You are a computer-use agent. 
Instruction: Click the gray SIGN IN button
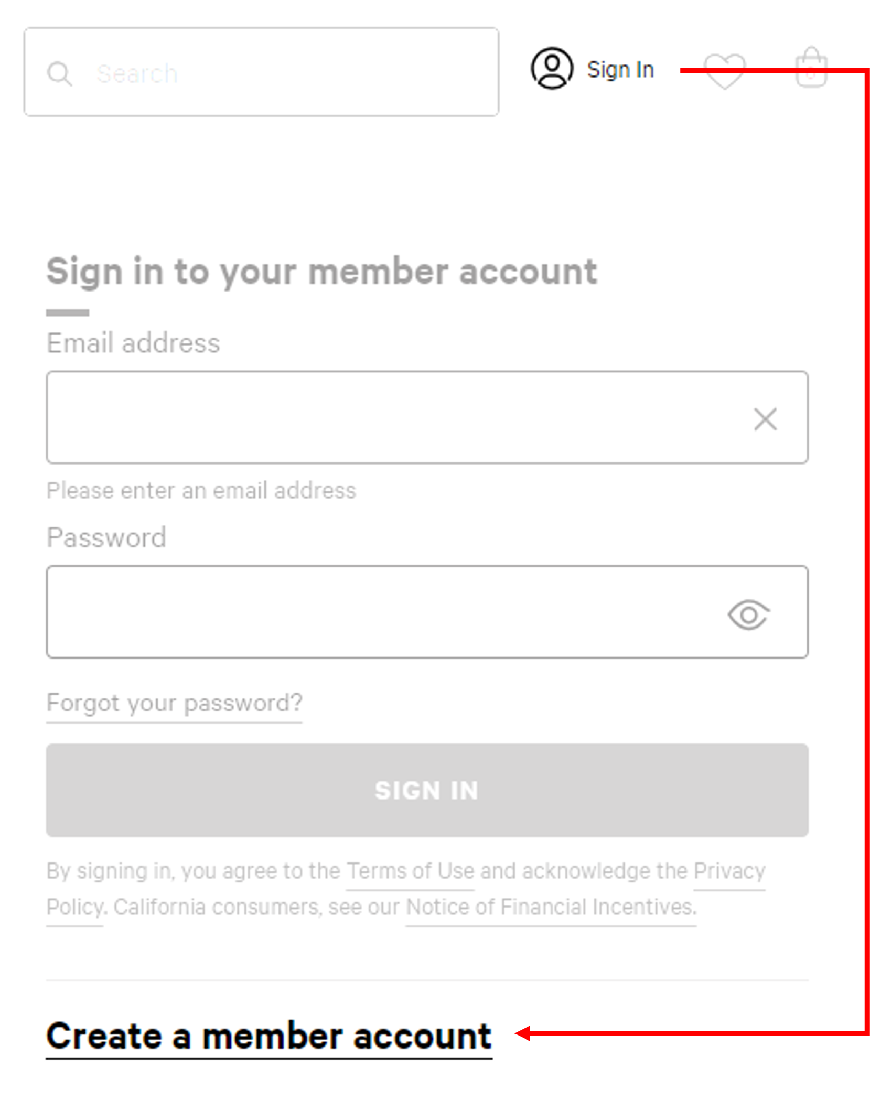427,790
